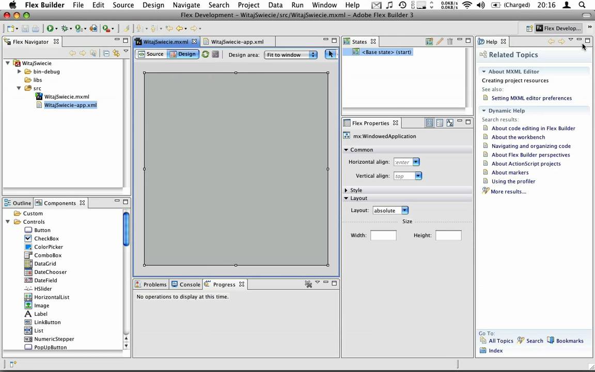Click the New wizard toolbar icon

click(x=11, y=28)
